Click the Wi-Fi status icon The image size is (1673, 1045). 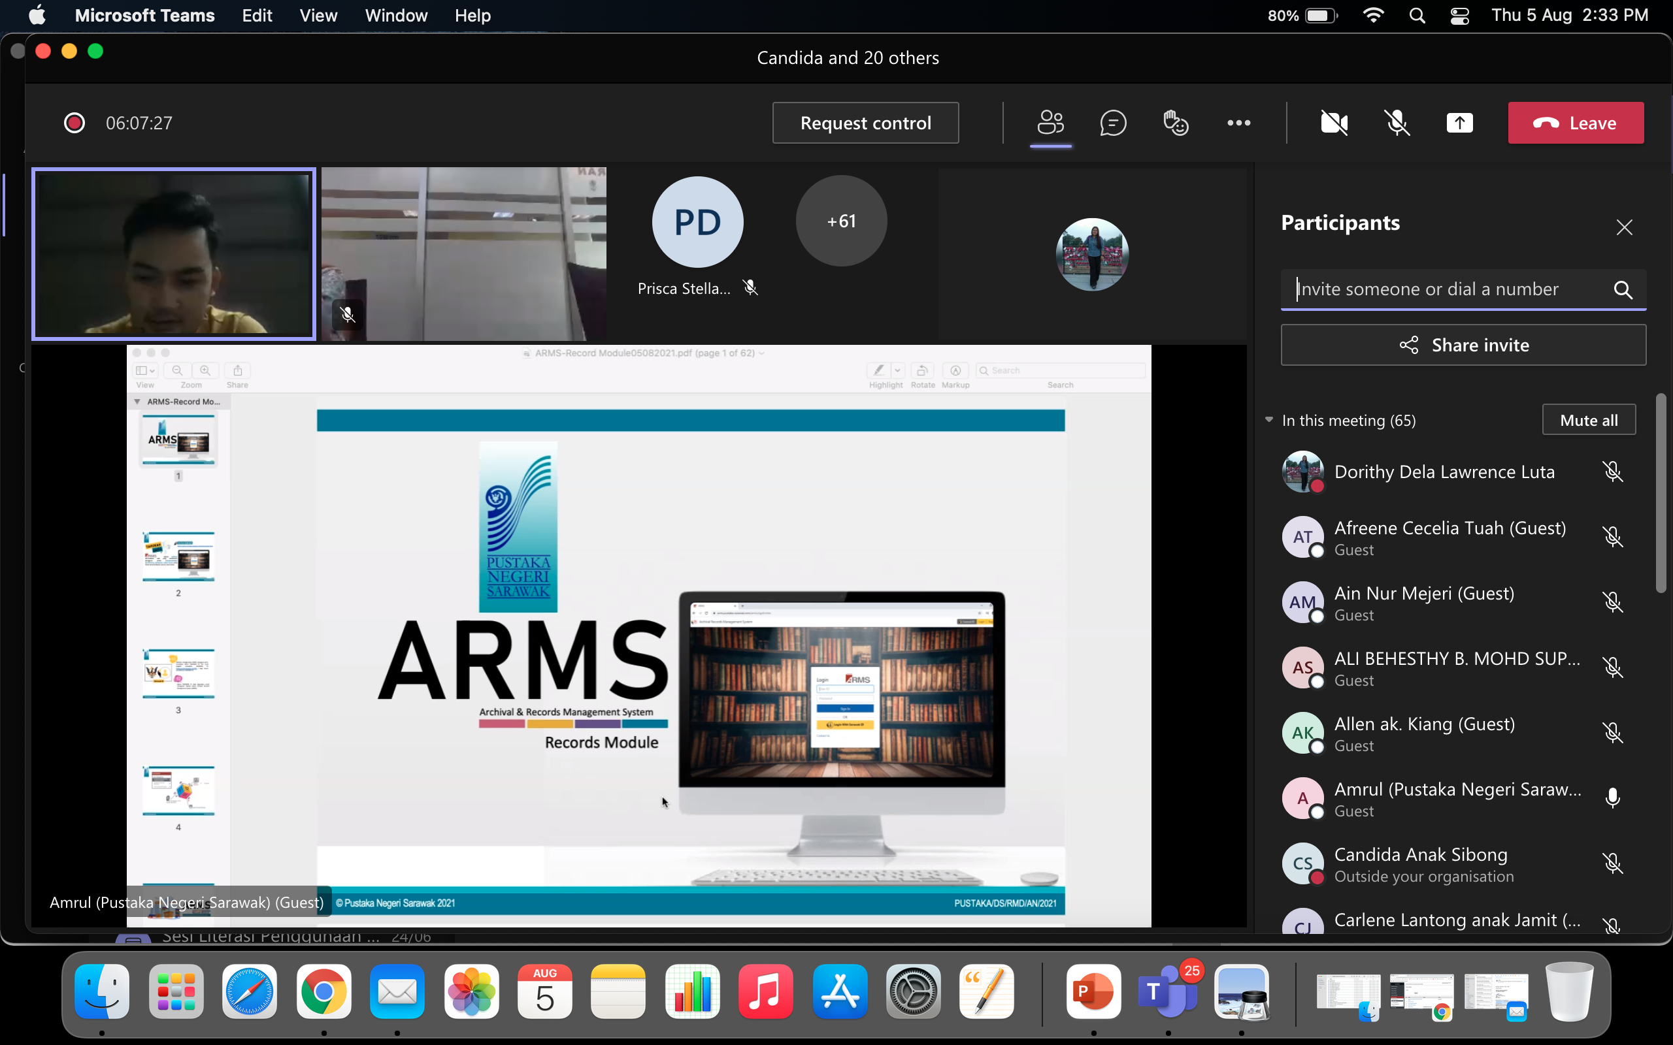click(x=1373, y=15)
